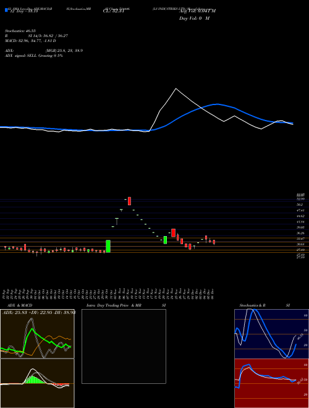The width and height of the screenshot is (309, 408).
Task: Select the last date label on the x-axis
Action: 214,294
